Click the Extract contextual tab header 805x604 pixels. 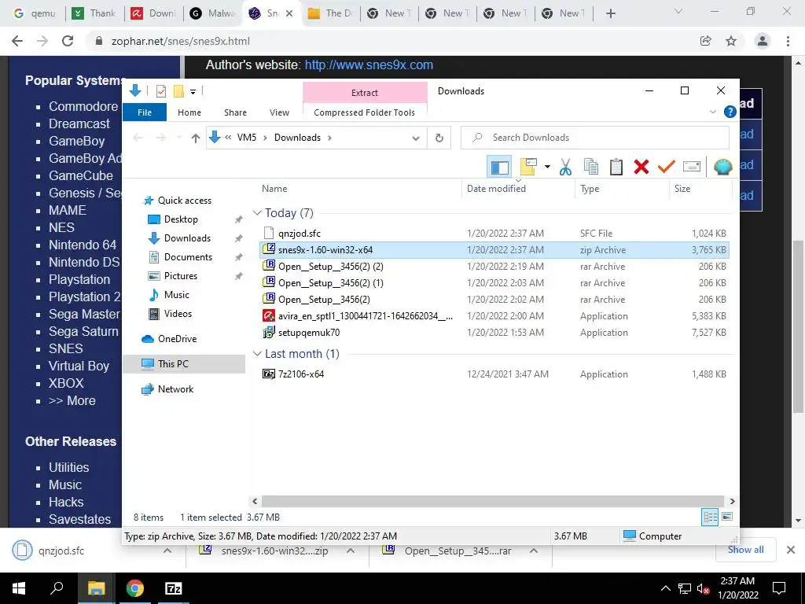(365, 93)
